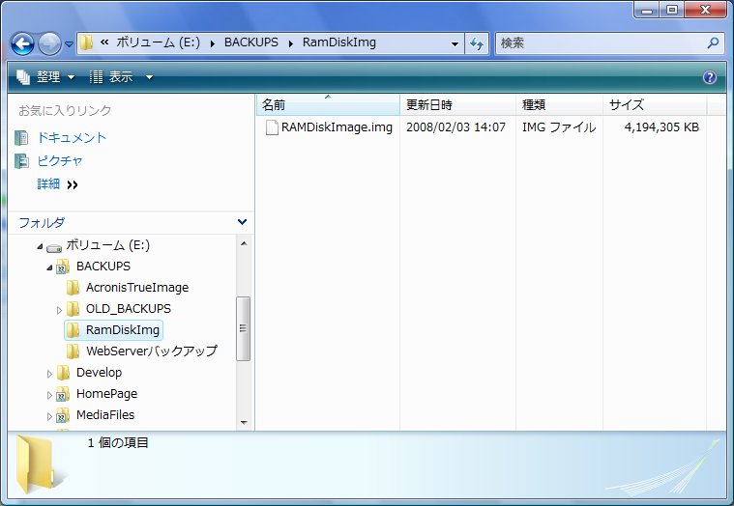Click the 表示 views button
734x506 pixels.
111,76
